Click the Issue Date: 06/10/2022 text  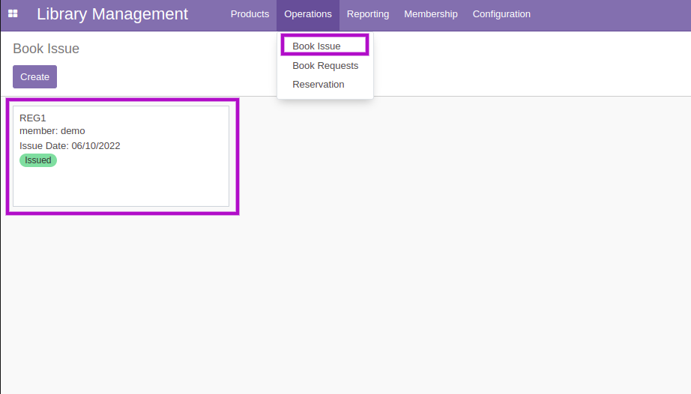[70, 146]
